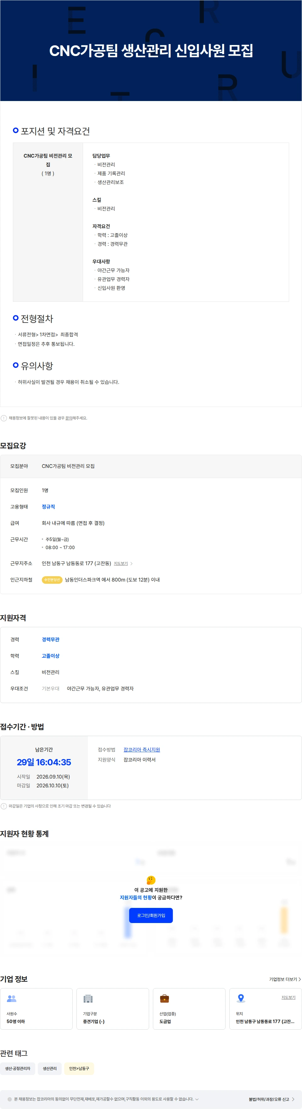
Task: Click 잡코리아 이력서 application form text
Action: 139,760
